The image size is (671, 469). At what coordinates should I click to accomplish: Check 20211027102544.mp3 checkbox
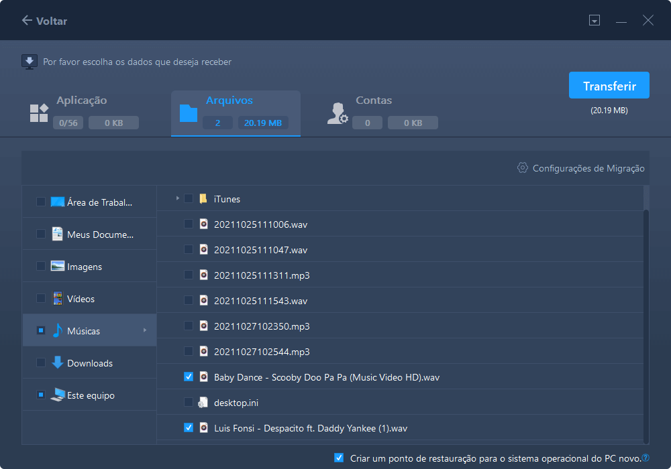pos(189,351)
